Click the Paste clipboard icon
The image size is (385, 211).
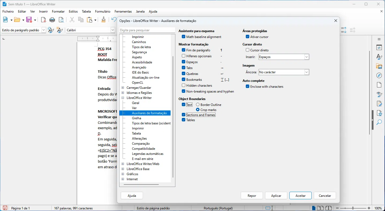point(90,20)
